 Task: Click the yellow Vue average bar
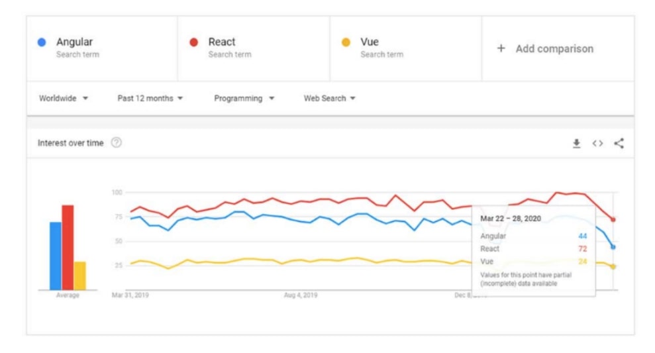(x=79, y=276)
